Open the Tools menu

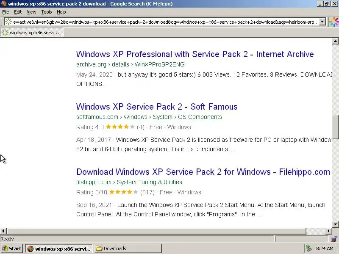click(x=47, y=12)
